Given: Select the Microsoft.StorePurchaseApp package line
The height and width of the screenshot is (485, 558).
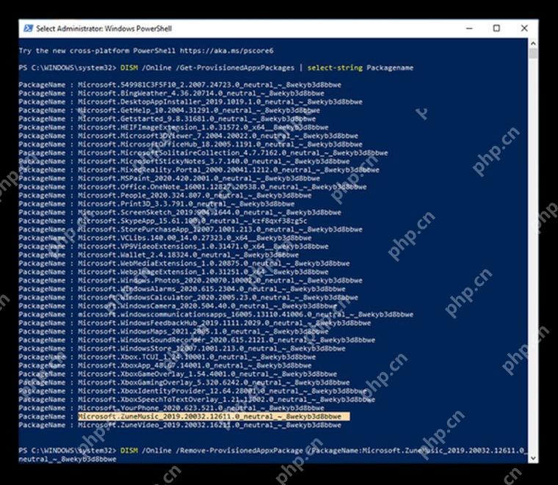Looking at the screenshot, I should [190, 230].
